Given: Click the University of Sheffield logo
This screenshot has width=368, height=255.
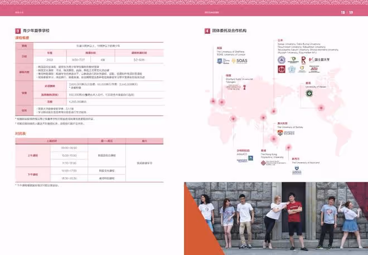Looking at the screenshot, I should point(223,61).
